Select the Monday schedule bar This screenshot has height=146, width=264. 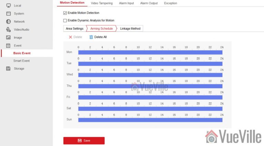pyautogui.click(x=150, y=52)
